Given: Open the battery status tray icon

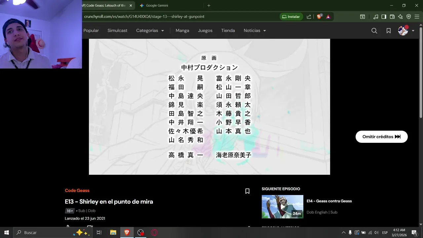Looking at the screenshot, I should 364,232.
